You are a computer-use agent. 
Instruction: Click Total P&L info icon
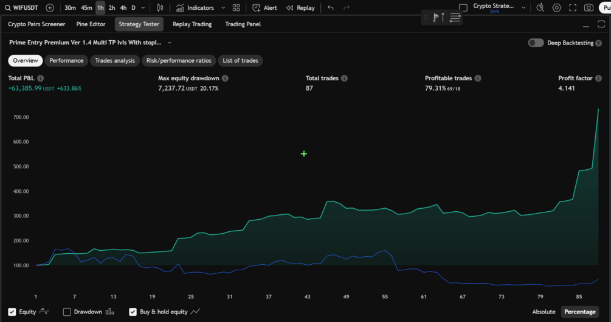coord(41,78)
